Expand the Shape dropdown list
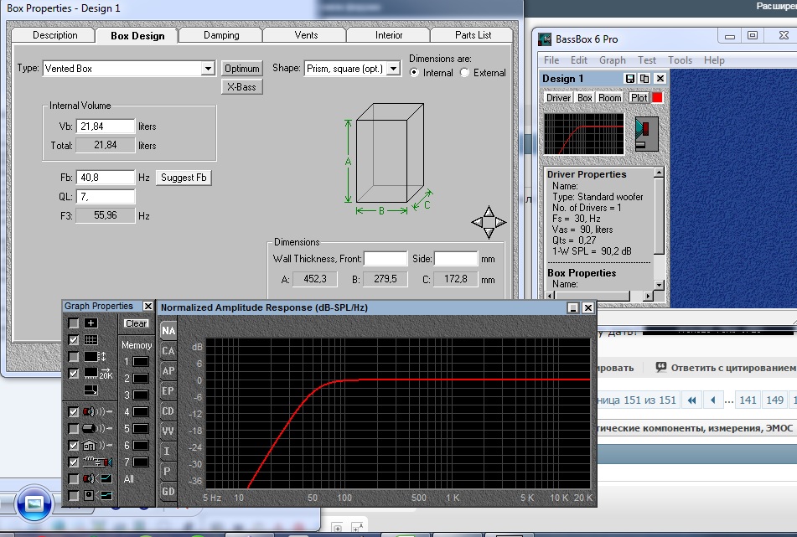 [394, 69]
